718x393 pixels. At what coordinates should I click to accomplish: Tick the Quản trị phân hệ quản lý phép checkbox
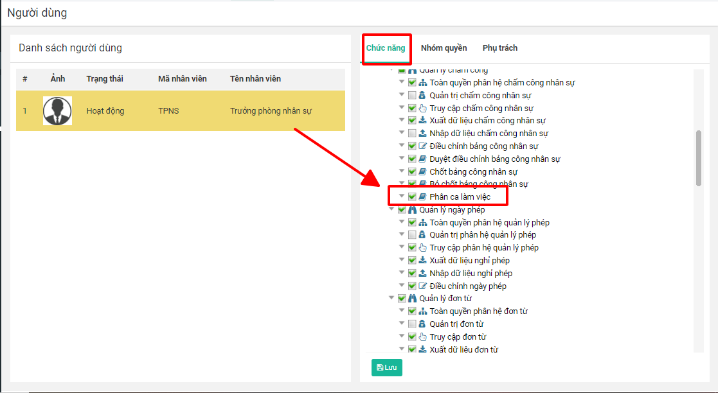pyautogui.click(x=412, y=235)
